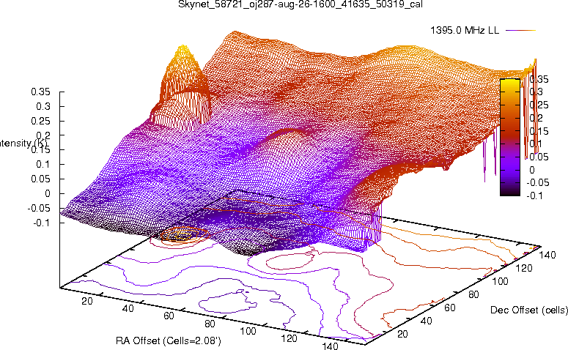Click tick 120 on the Dec Offset axis
This screenshot has width=568, height=350.
pyautogui.click(x=524, y=268)
